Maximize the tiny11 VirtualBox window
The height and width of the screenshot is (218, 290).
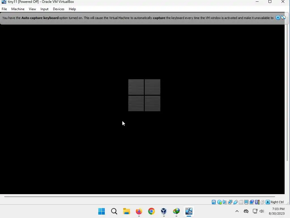[270, 2]
